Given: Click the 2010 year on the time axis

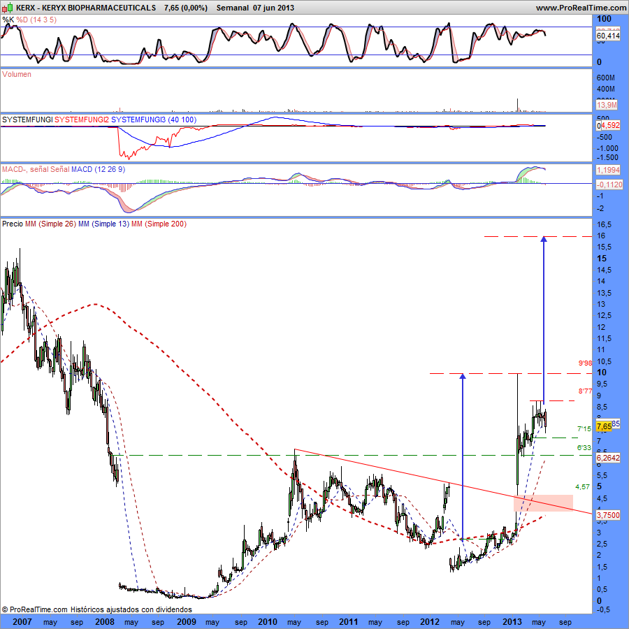Looking at the screenshot, I should (268, 622).
